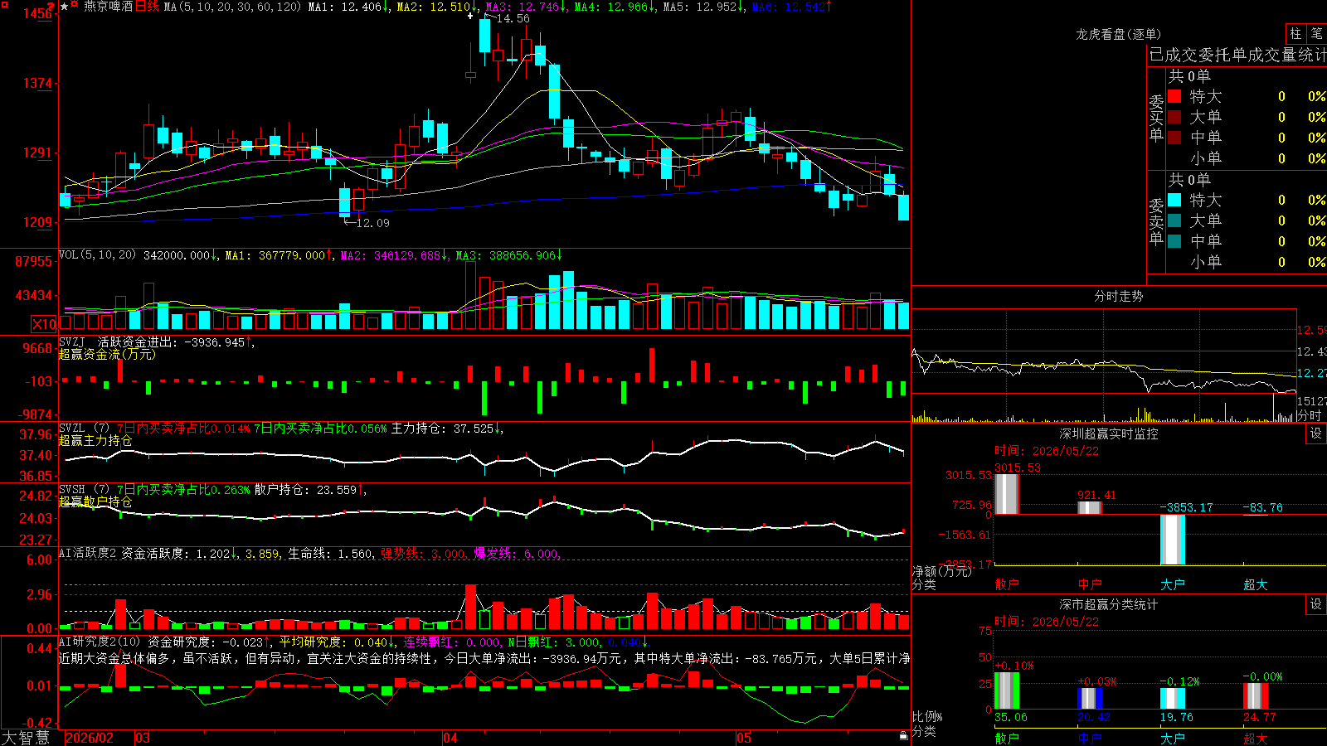This screenshot has height=746, width=1327.
Task: Click the blue 20.42 中户 bar in 分类统计
Action: (x=1090, y=698)
